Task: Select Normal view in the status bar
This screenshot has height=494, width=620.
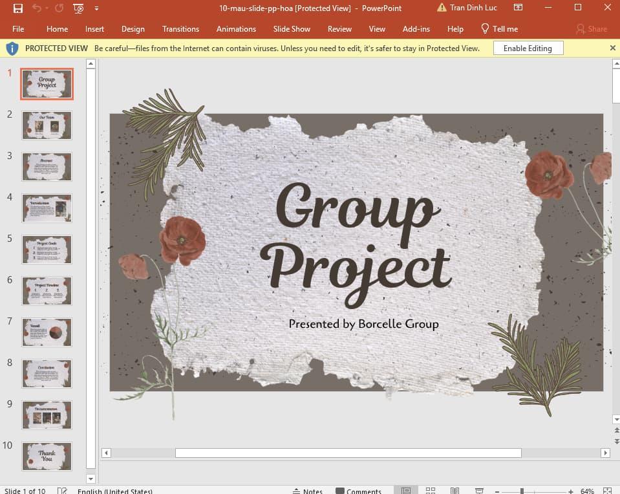Action: [x=406, y=490]
